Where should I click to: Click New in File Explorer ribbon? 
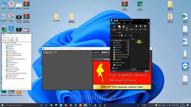pos(136,28)
